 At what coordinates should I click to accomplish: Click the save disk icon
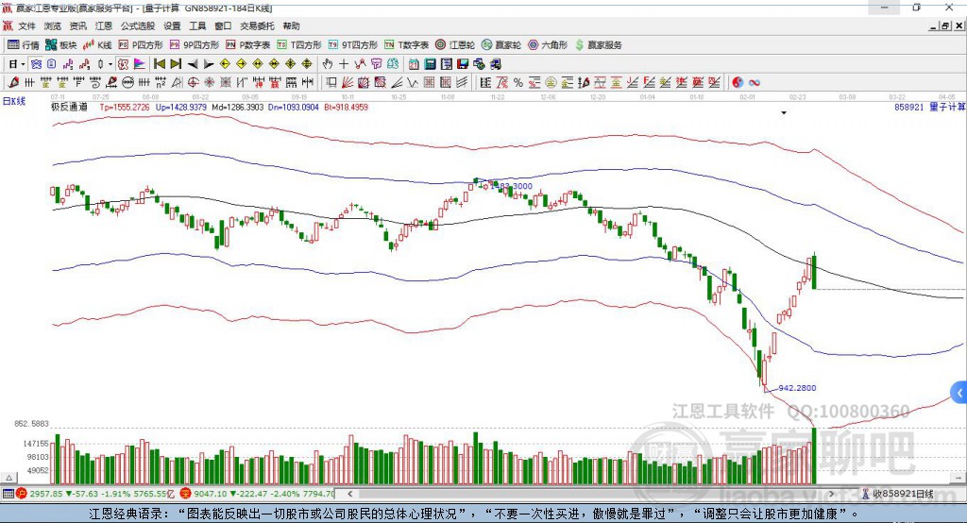tap(463, 63)
